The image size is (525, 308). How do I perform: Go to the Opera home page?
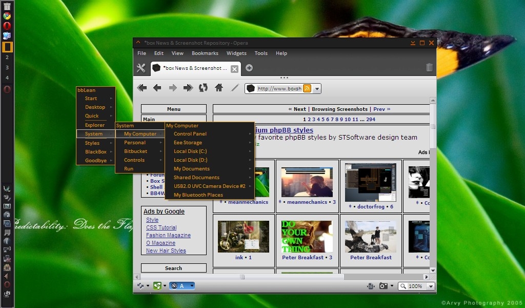tap(219, 88)
